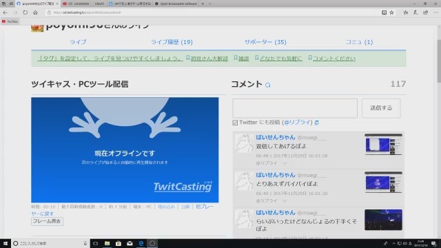Click the tag setup hint link
Screen dimensions: 441x248
coord(110,58)
